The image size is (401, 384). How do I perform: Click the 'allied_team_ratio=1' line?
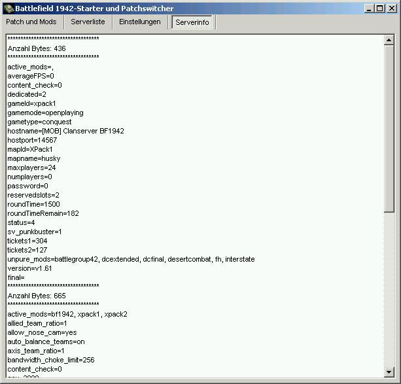click(37, 323)
